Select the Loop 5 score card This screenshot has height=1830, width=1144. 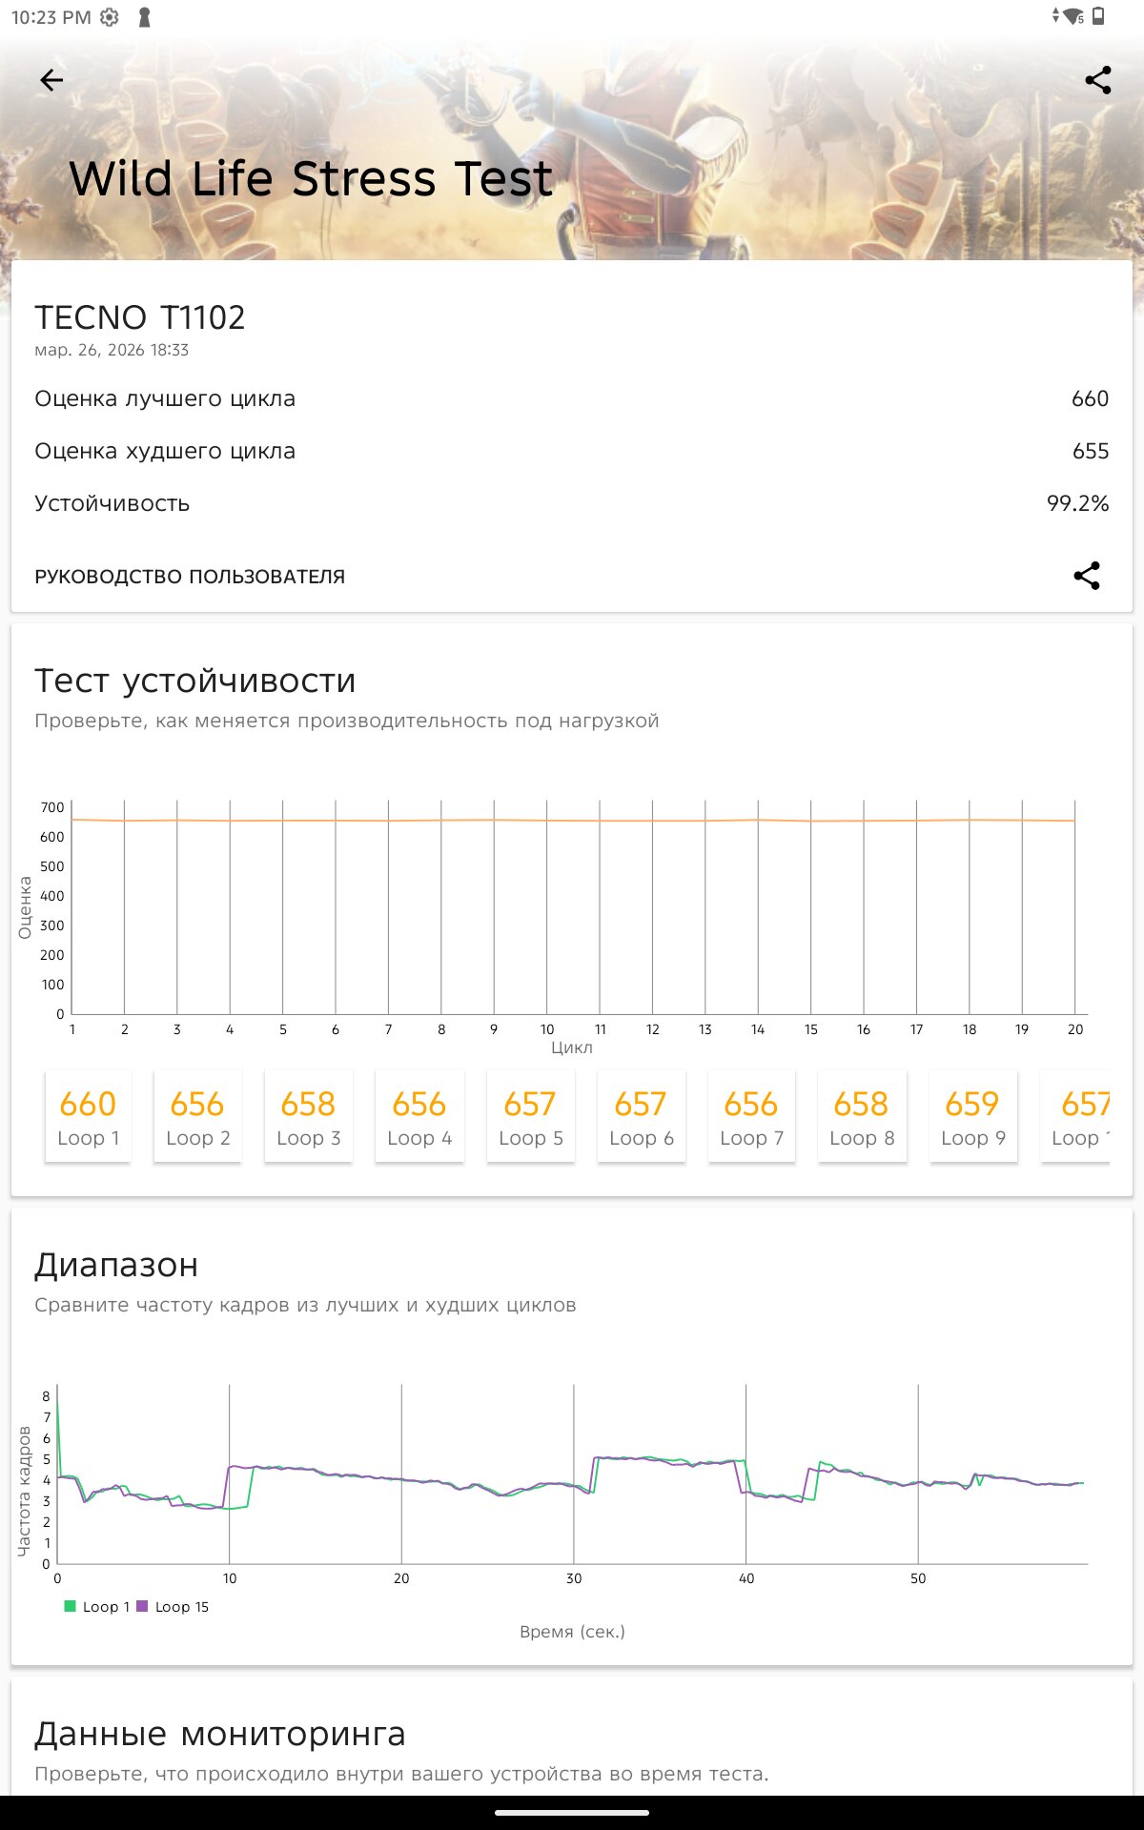[530, 1117]
